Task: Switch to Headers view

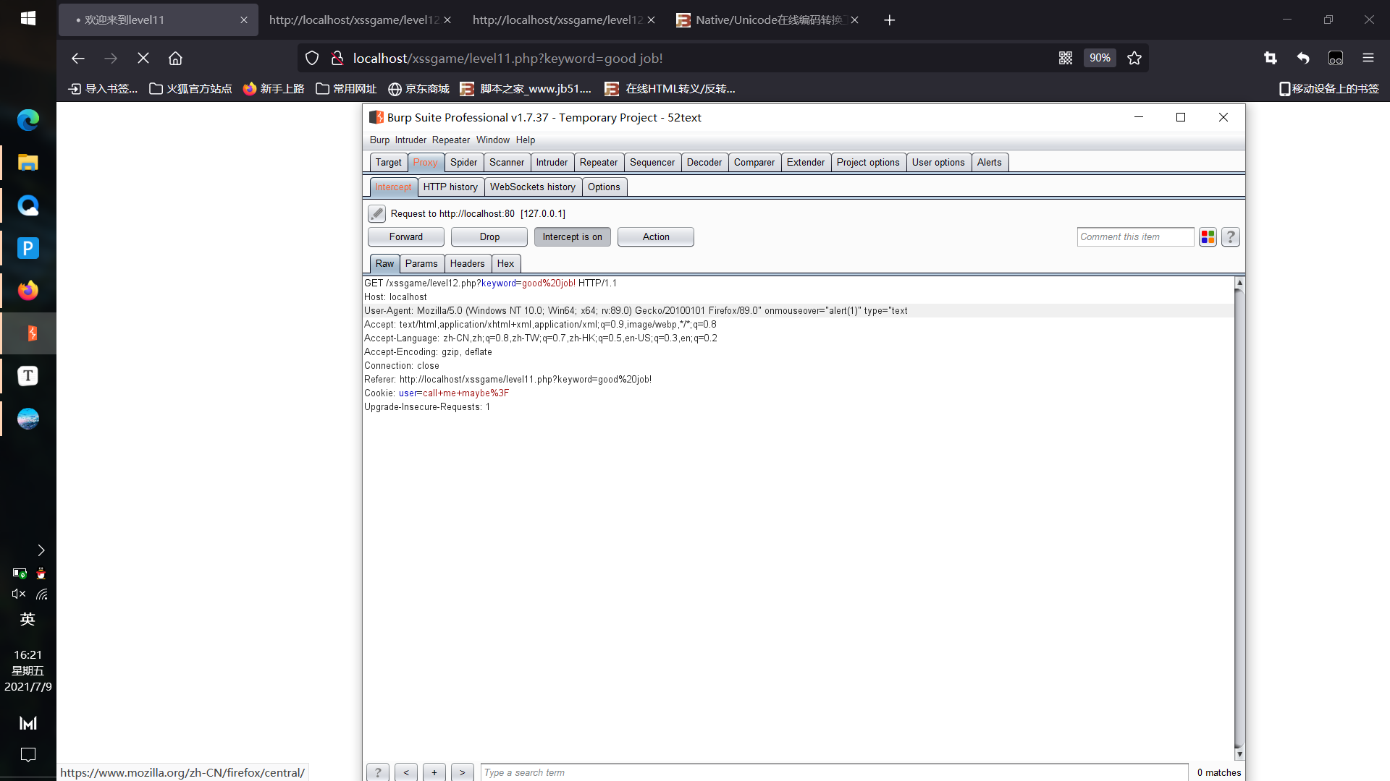Action: coord(467,263)
